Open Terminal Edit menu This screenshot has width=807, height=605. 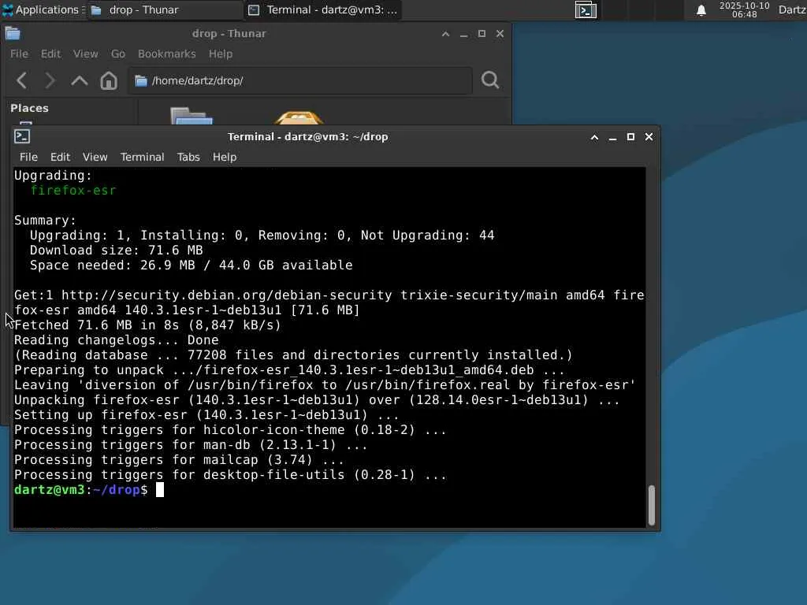[x=60, y=157]
